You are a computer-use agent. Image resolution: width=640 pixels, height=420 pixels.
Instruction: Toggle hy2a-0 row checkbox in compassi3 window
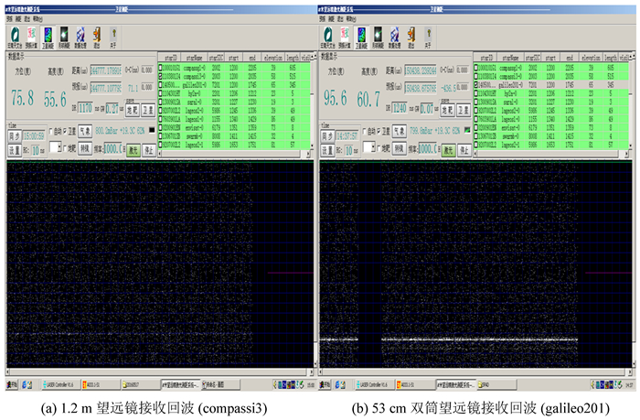pyautogui.click(x=161, y=93)
